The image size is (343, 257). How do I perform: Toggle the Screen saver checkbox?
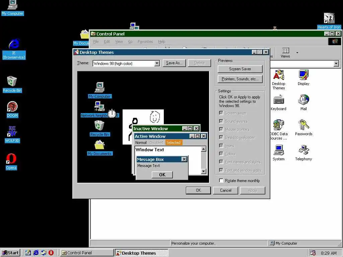click(x=221, y=113)
